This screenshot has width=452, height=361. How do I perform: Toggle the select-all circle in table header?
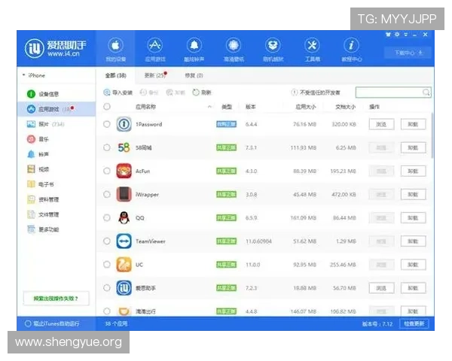coord(107,107)
